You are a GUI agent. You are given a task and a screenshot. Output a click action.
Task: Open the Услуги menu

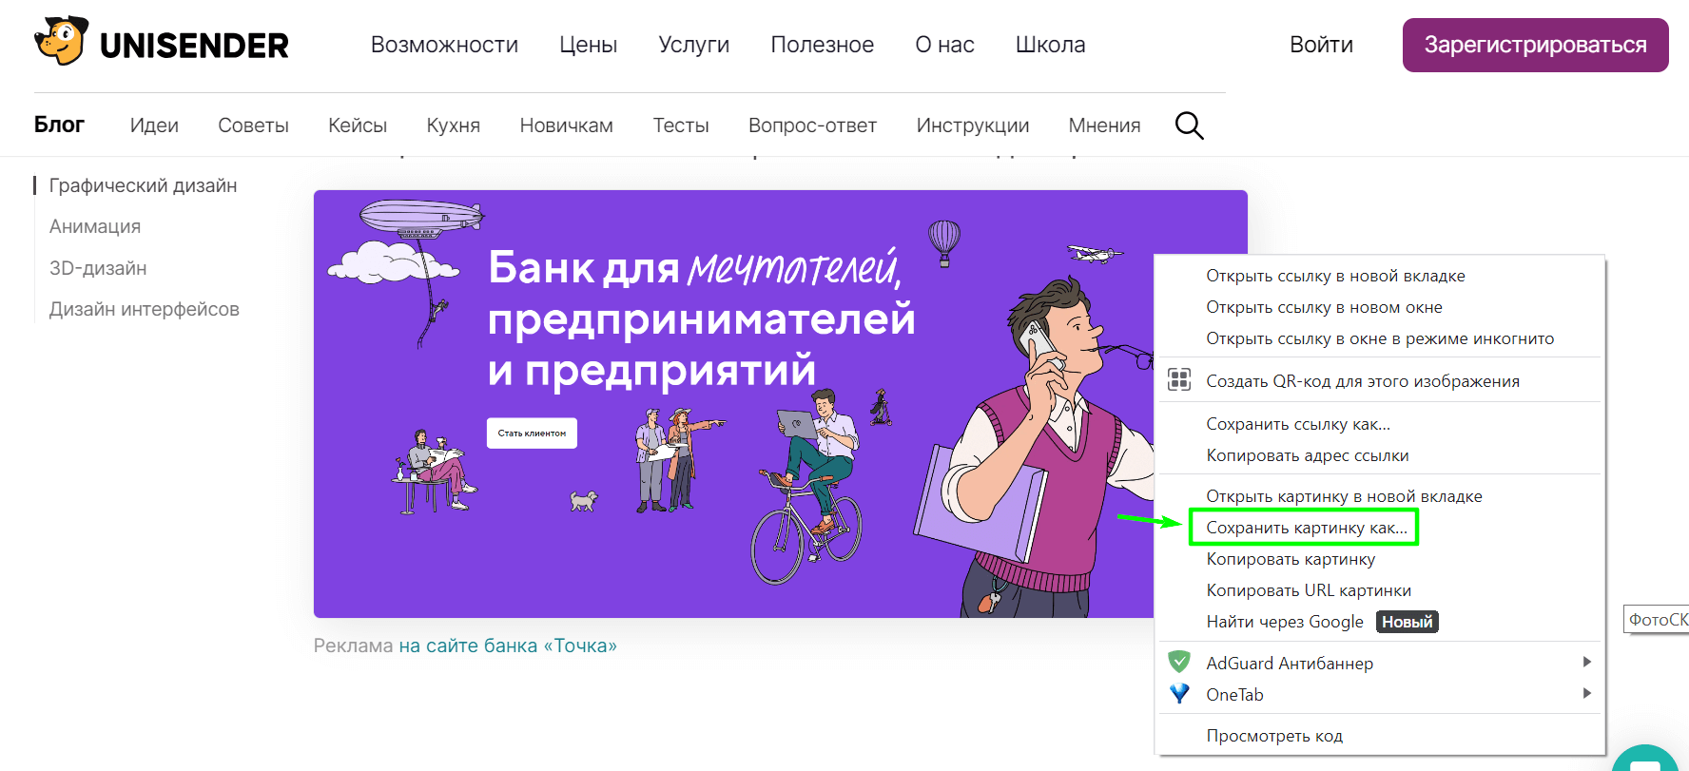coord(693,45)
